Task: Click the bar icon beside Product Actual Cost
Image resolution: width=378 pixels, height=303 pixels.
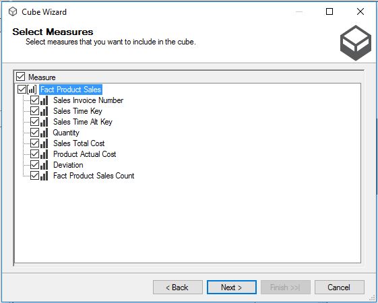Action: pos(44,154)
